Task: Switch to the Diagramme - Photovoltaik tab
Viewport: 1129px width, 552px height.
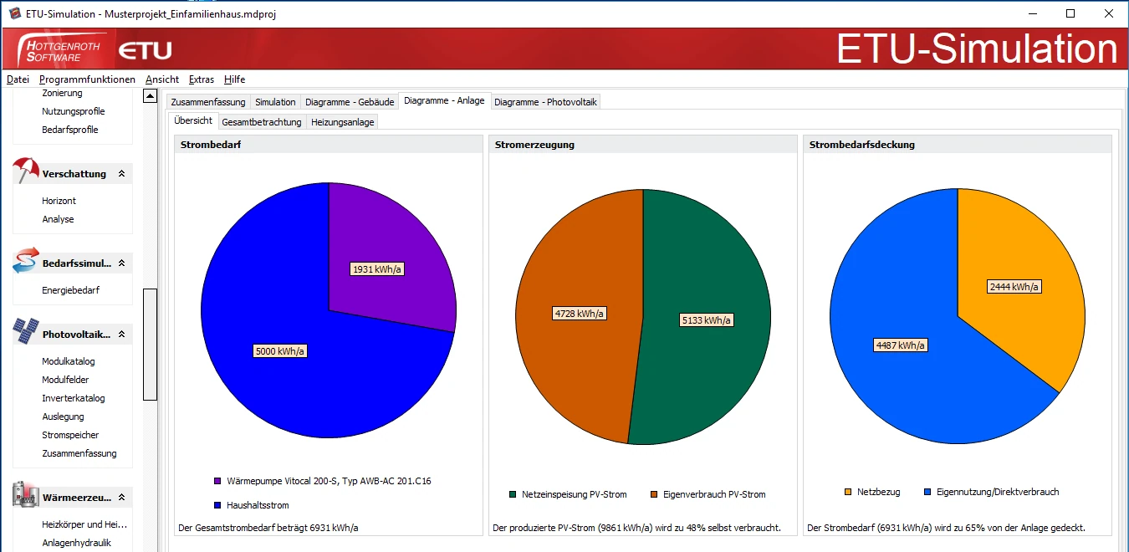Action: [545, 102]
